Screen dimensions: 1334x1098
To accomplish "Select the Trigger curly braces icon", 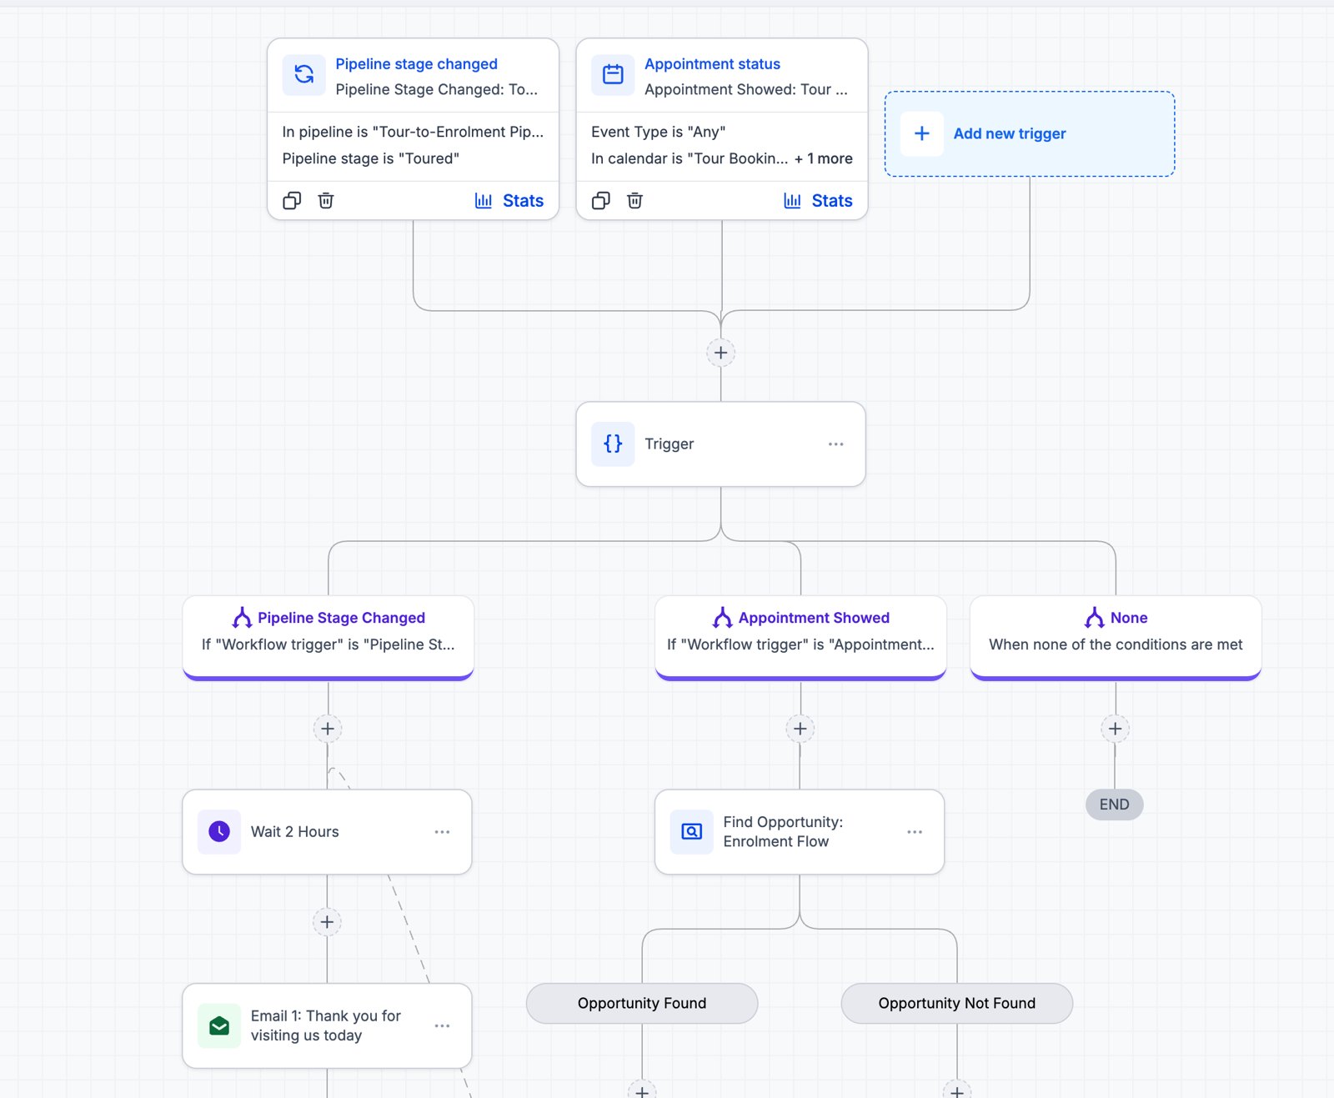I will tap(613, 444).
